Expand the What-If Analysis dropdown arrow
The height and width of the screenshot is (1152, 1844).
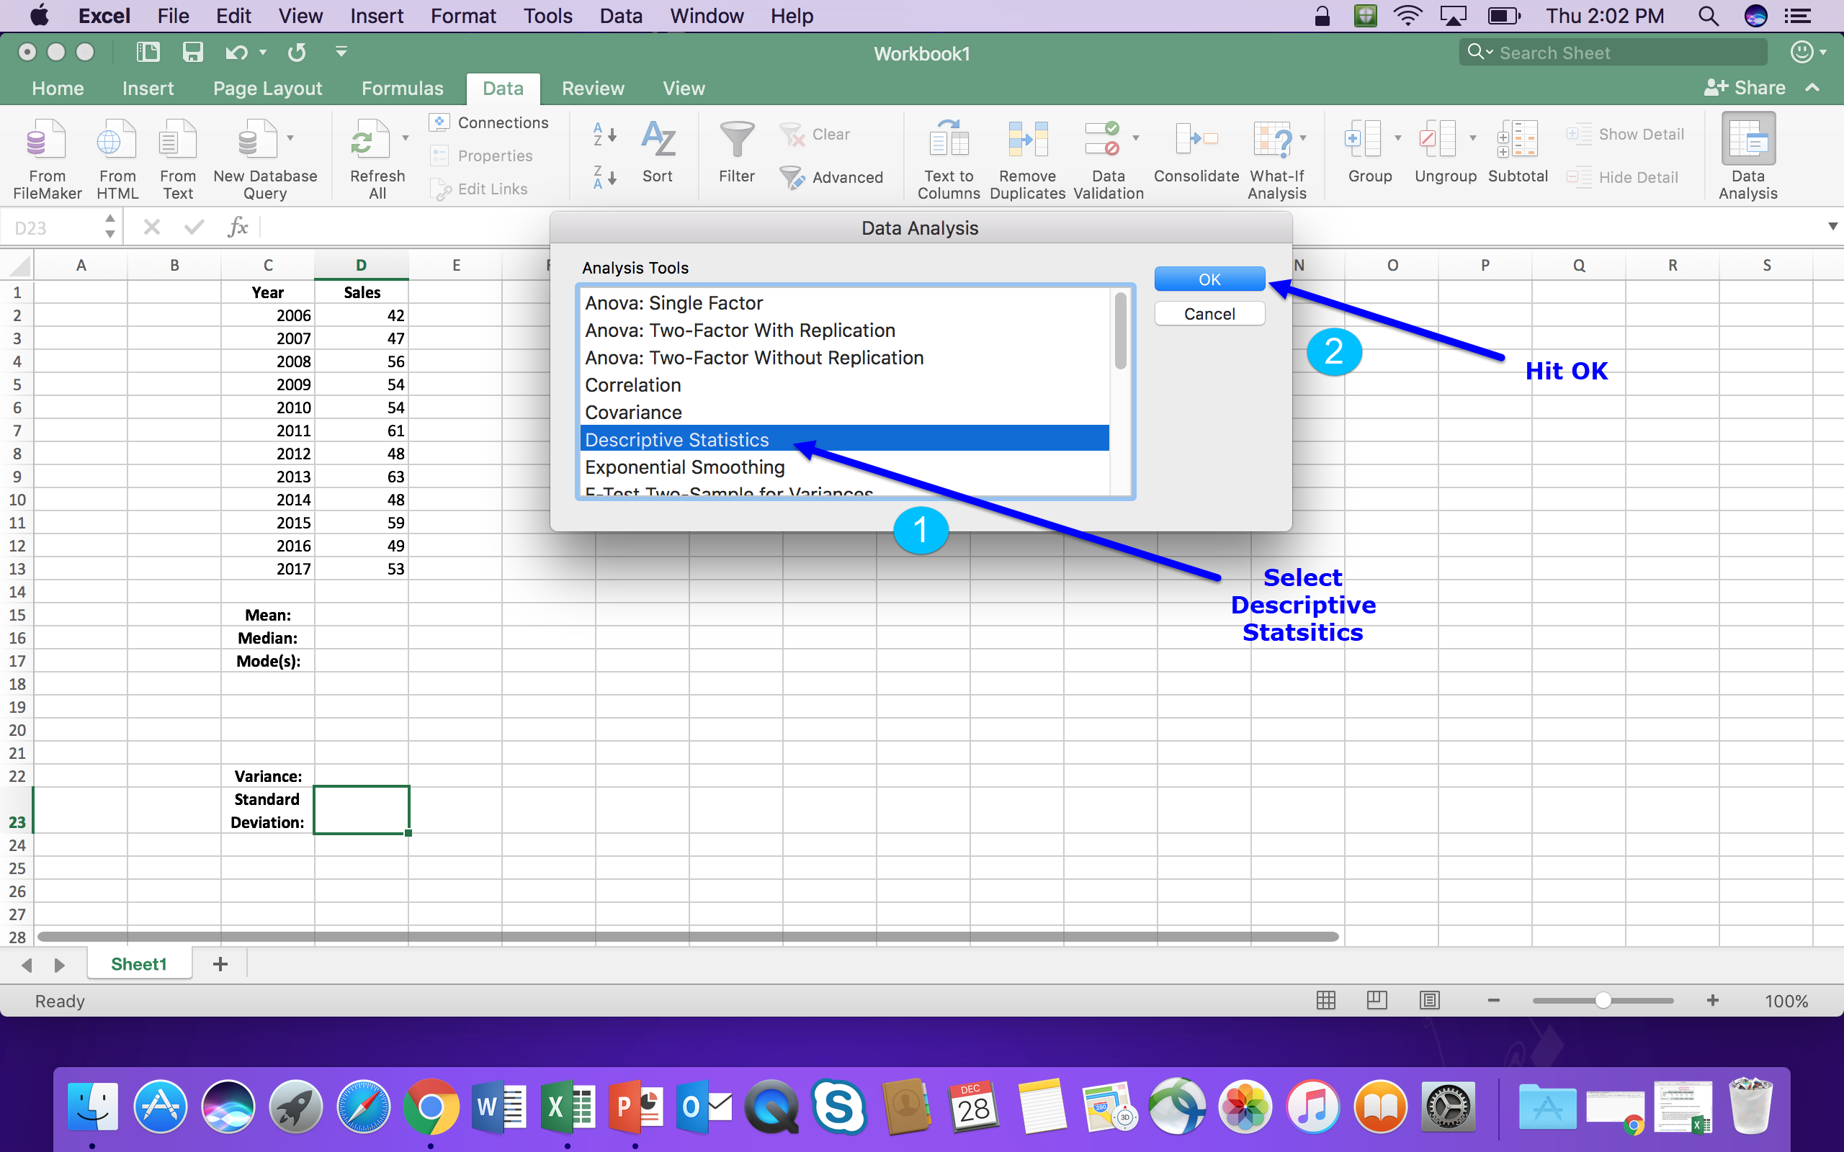(1304, 138)
